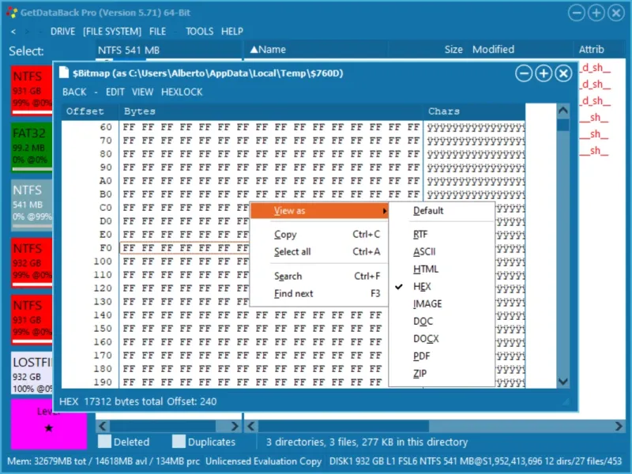Click offset 190 in hex view

click(x=103, y=382)
